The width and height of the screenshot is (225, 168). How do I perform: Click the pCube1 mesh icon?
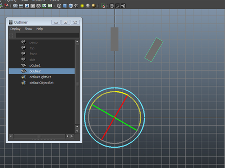point(24,65)
